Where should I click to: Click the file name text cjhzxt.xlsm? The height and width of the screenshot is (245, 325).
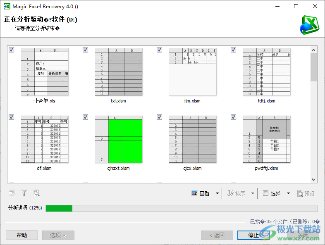click(118, 169)
